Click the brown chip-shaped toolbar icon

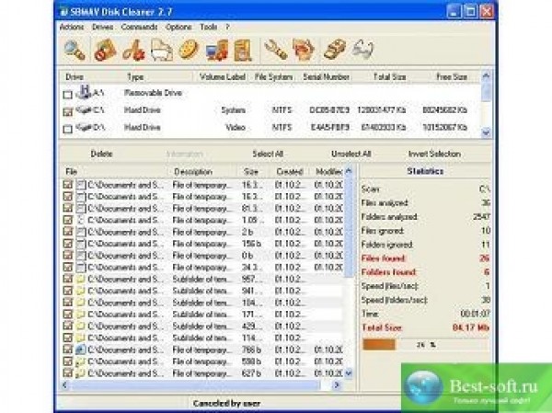pyautogui.click(x=335, y=49)
